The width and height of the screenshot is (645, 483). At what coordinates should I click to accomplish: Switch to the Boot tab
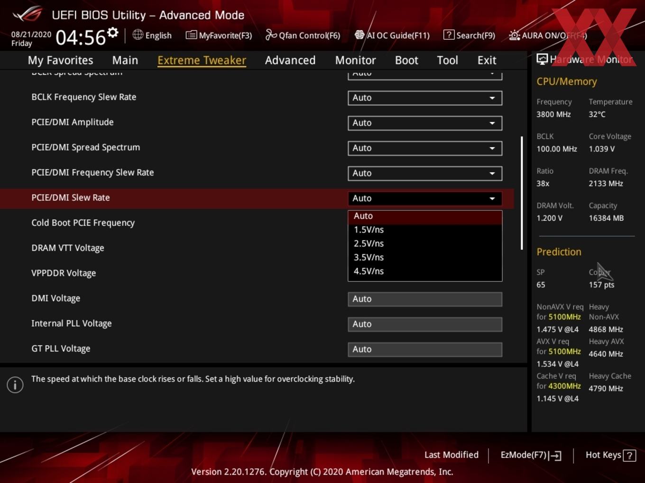[406, 60]
